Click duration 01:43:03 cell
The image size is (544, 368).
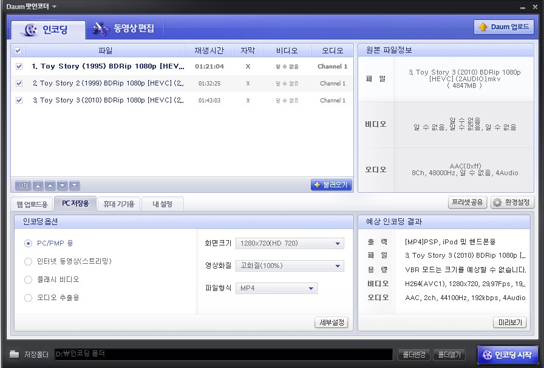pos(209,100)
